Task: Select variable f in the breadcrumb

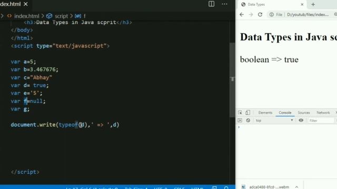Action: 84,16
